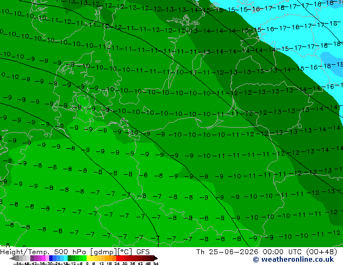Screen dimensions: 343x265
Task: Click the chart title "Height/Temp. 500 hPa [gdmp][°C] GFS"
Action: (x=75, y=252)
